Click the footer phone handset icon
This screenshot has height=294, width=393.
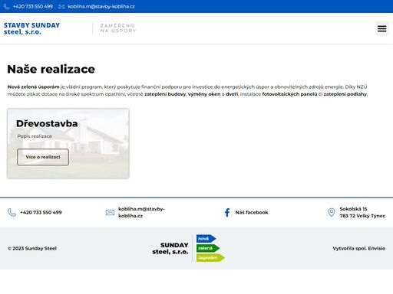click(x=12, y=212)
